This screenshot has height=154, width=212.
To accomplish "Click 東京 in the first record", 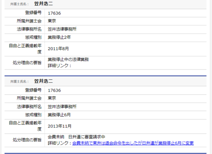I will [x=52, y=21].
